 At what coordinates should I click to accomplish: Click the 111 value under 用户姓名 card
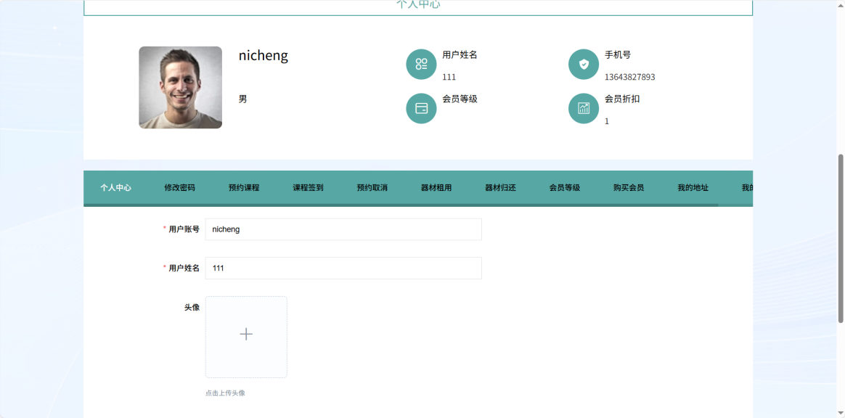[x=449, y=77]
